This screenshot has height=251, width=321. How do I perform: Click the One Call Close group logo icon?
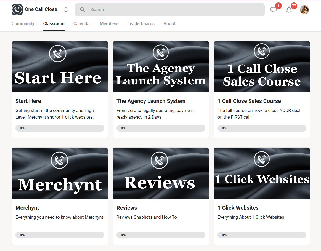[x=17, y=10]
